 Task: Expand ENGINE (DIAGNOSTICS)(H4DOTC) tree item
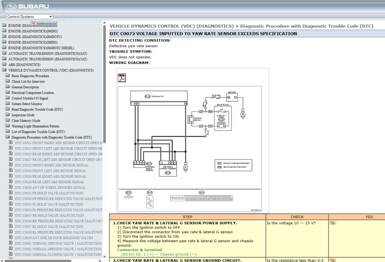(x=35, y=37)
